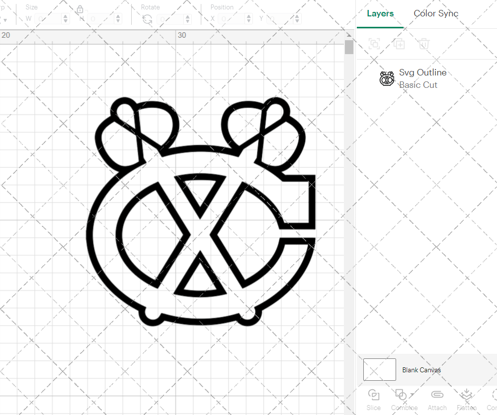Switch to the Layers tab

pos(380,13)
